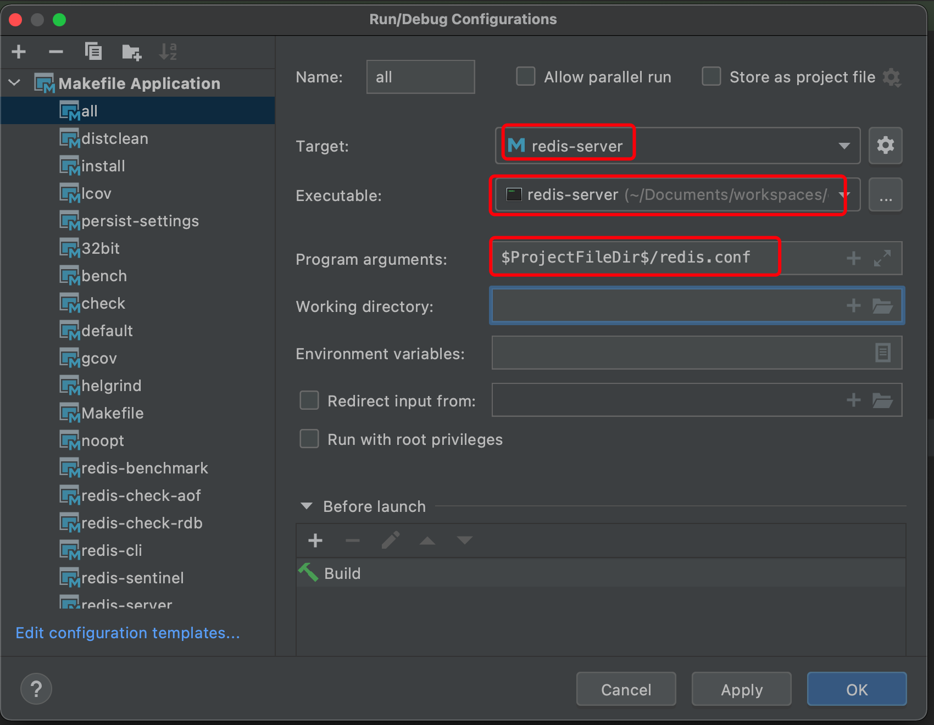Add a Before launch task
934x725 pixels.
point(315,540)
